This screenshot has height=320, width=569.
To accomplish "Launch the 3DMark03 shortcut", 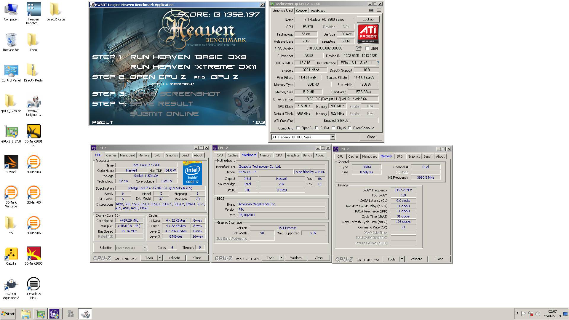I will click(x=33, y=164).
